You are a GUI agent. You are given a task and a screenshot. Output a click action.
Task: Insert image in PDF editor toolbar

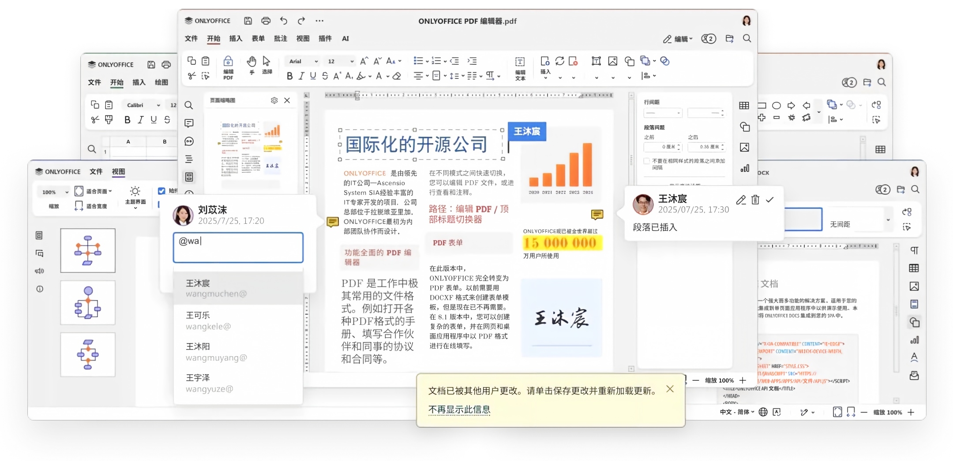tap(612, 61)
